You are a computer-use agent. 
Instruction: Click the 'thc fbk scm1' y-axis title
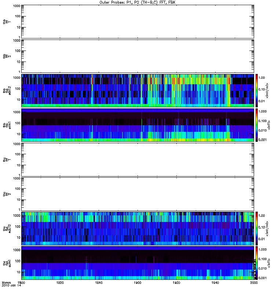(x=7, y=263)
